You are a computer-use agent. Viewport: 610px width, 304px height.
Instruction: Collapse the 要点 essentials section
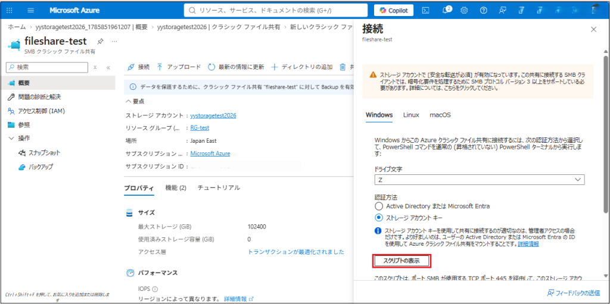tap(135, 102)
